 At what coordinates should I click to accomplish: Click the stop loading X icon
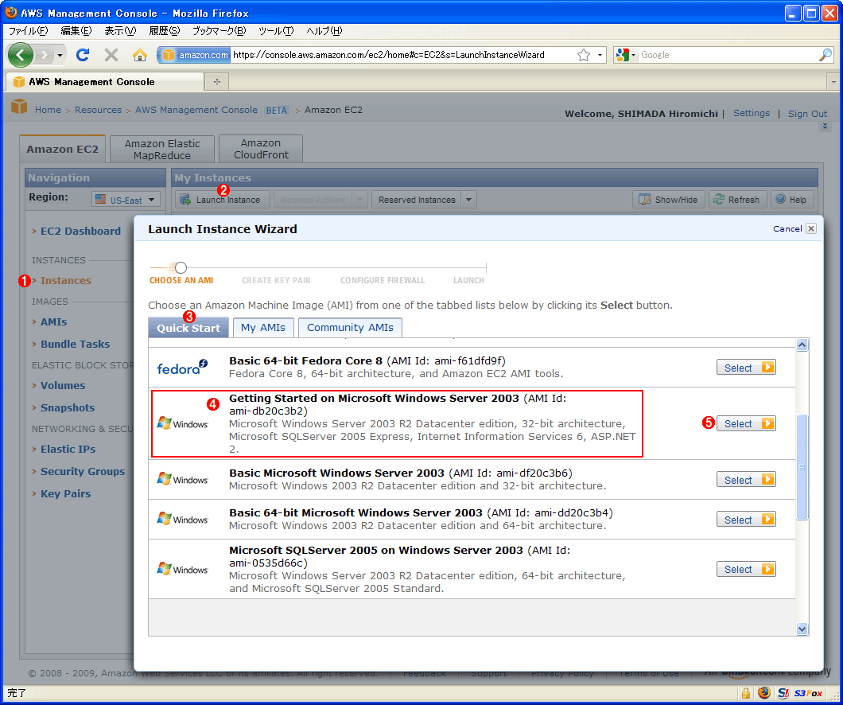(x=111, y=55)
